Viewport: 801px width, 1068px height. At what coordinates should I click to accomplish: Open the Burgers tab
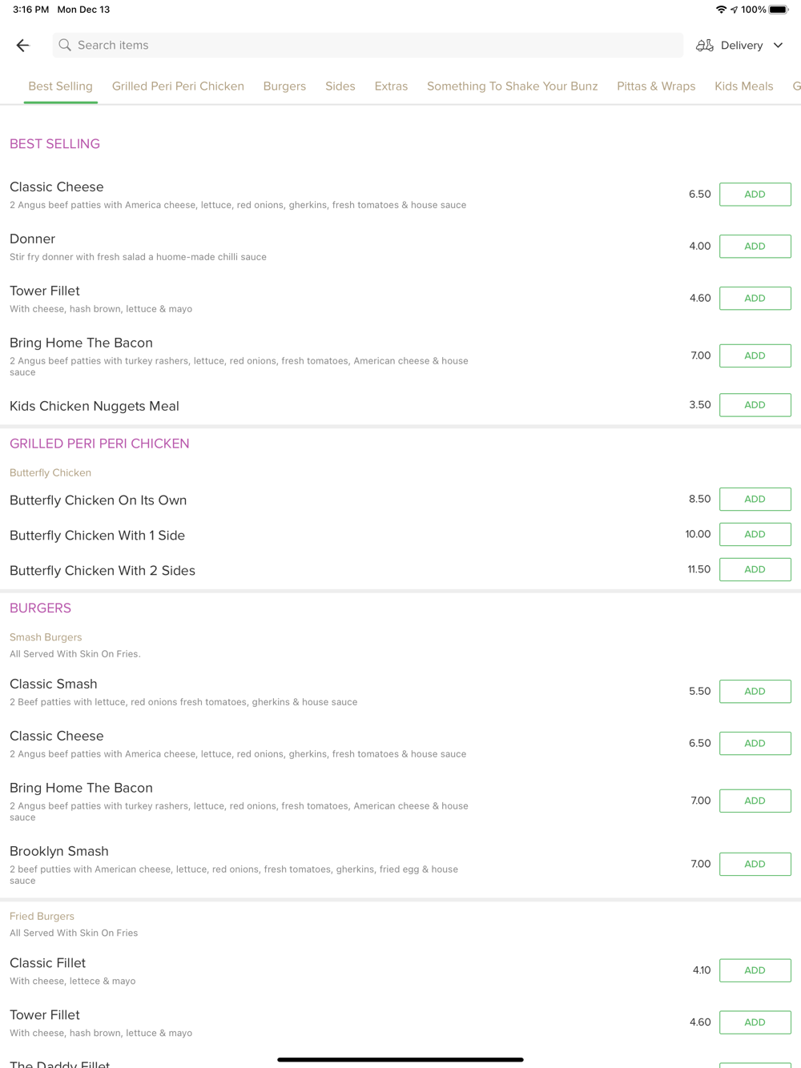tap(284, 86)
